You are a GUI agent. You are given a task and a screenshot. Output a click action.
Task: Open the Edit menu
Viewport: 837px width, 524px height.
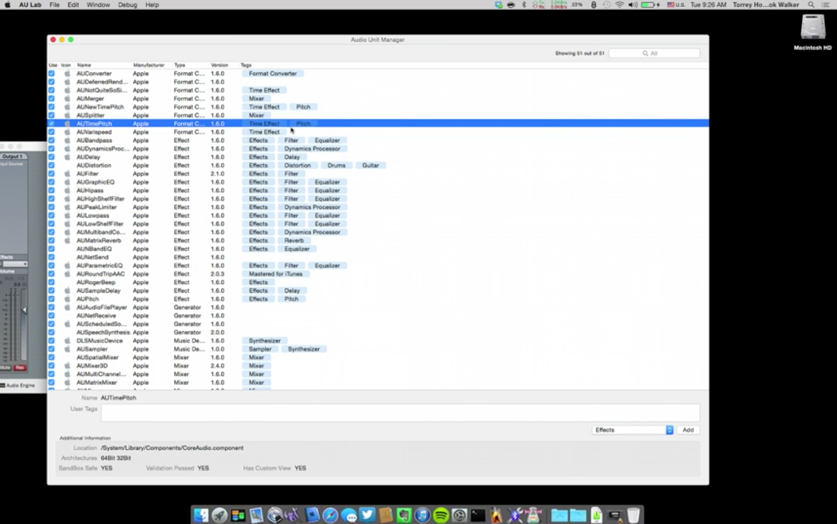click(x=73, y=5)
